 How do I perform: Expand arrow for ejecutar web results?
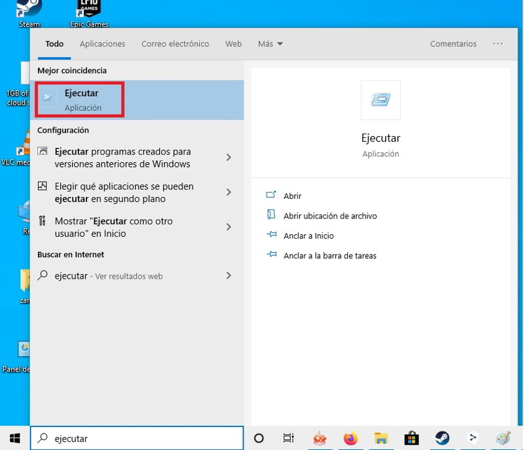[229, 276]
